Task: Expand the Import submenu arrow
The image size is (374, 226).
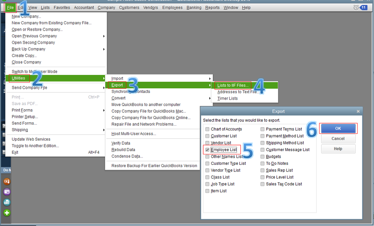Action: [210, 79]
